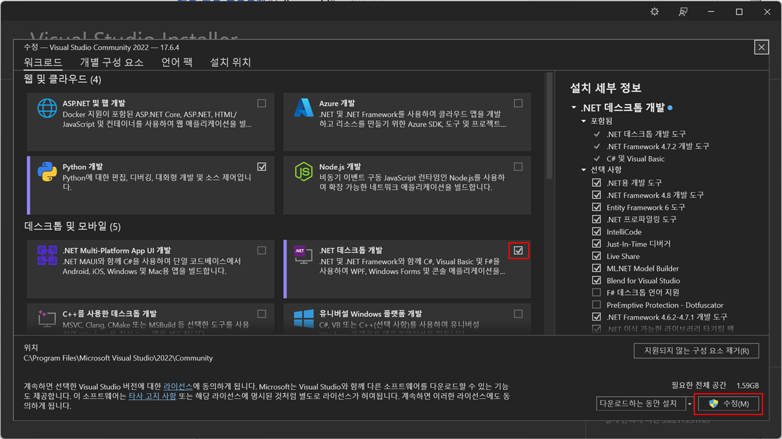Uncheck IntelliCode optional component
The height and width of the screenshot is (439, 782).
(x=596, y=231)
